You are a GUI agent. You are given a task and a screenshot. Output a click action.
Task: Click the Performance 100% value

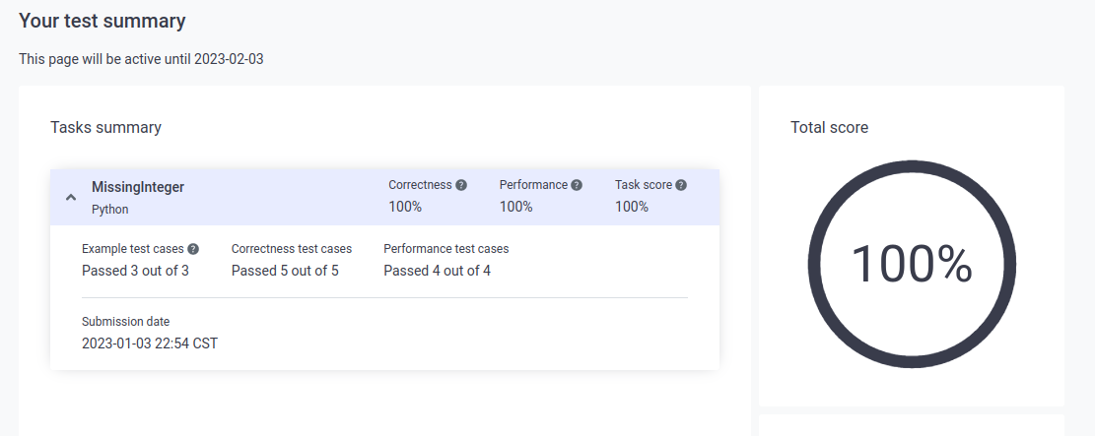click(x=516, y=207)
